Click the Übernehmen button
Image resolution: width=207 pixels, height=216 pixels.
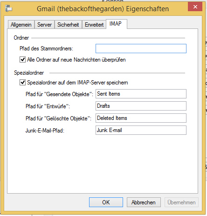pyautogui.click(x=181, y=202)
